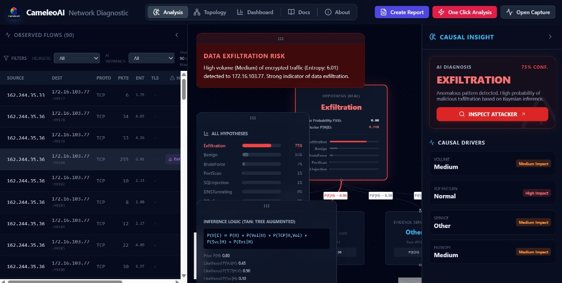562x283 pixels.
Task: Click the inference formula code box
Action: pos(266,238)
